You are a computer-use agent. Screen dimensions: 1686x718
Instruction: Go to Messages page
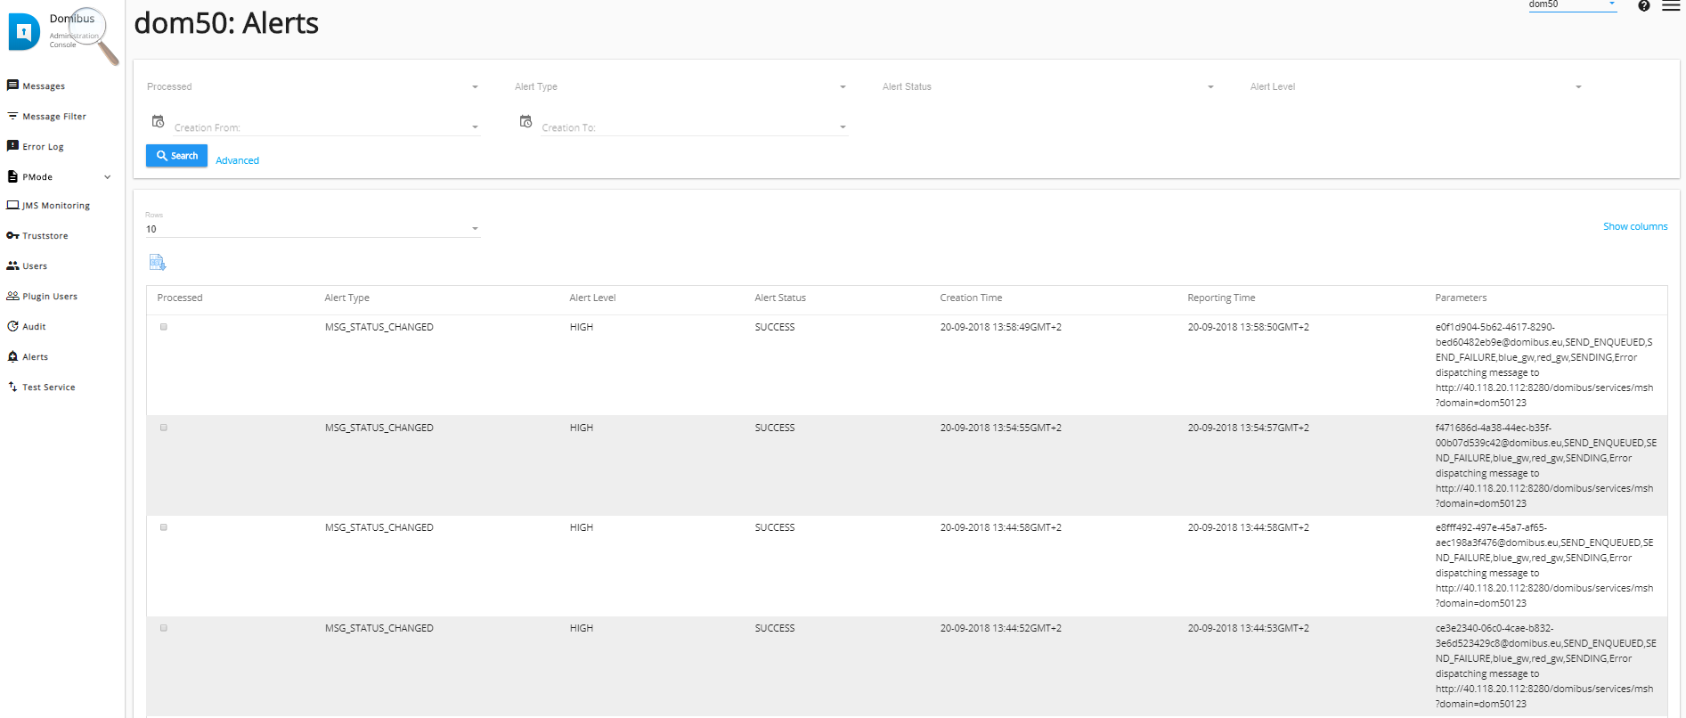tap(44, 86)
